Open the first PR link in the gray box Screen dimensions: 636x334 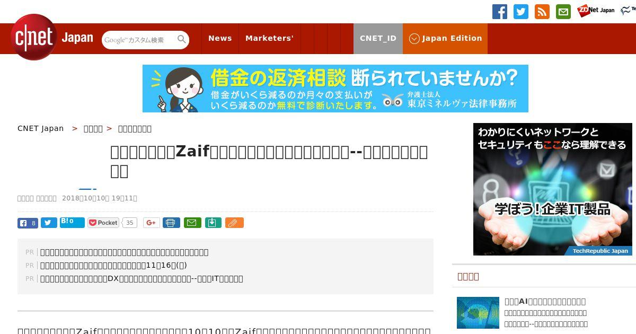click(125, 252)
